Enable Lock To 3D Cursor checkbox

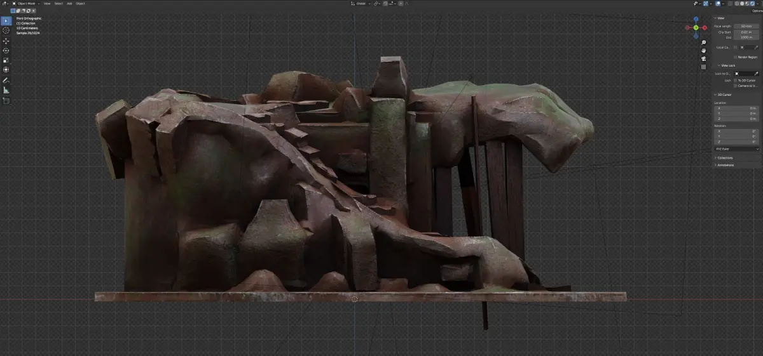click(x=735, y=81)
